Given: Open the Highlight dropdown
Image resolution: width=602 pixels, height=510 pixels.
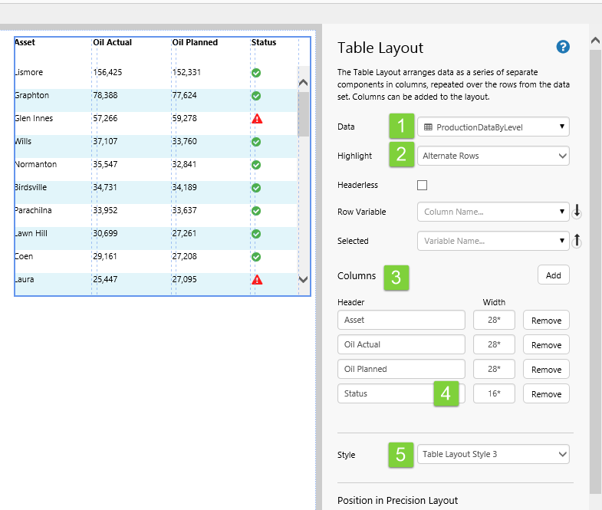Looking at the screenshot, I should [493, 156].
